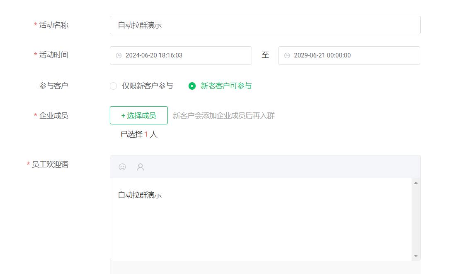This screenshot has height=274, width=458.
Task: Open start time picker clock icon
Action: point(119,56)
